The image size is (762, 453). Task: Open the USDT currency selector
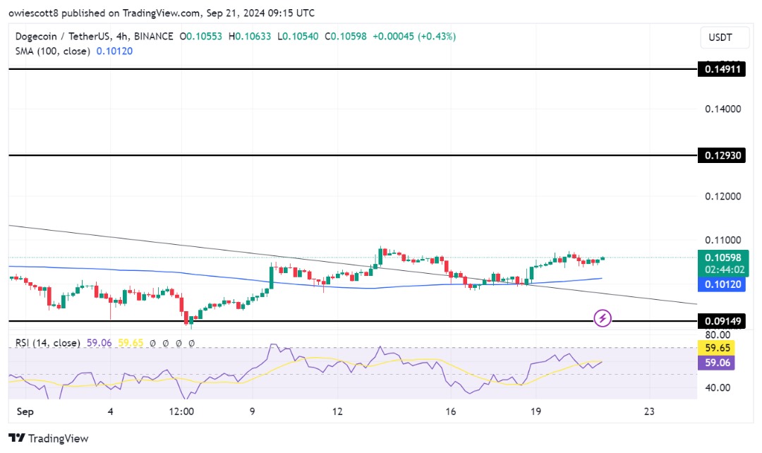(720, 37)
